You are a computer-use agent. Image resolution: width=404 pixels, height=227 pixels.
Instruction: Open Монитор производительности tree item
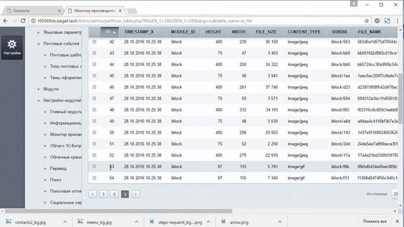[x=66, y=134]
